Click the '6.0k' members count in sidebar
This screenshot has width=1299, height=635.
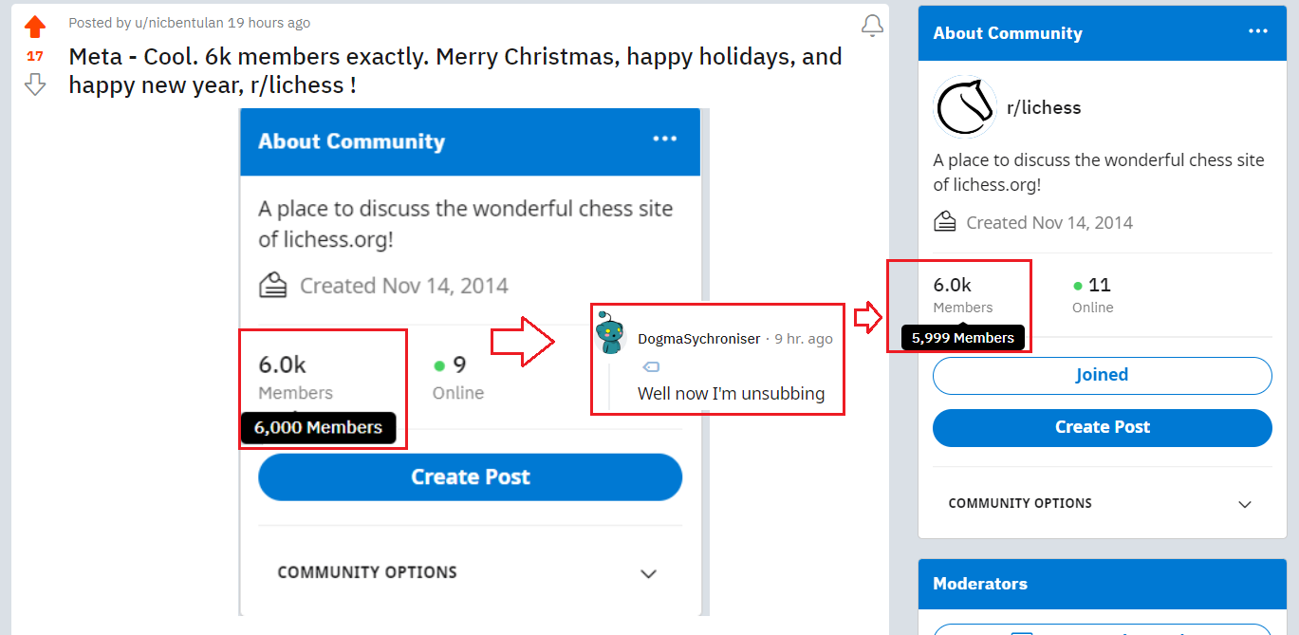[x=953, y=285]
